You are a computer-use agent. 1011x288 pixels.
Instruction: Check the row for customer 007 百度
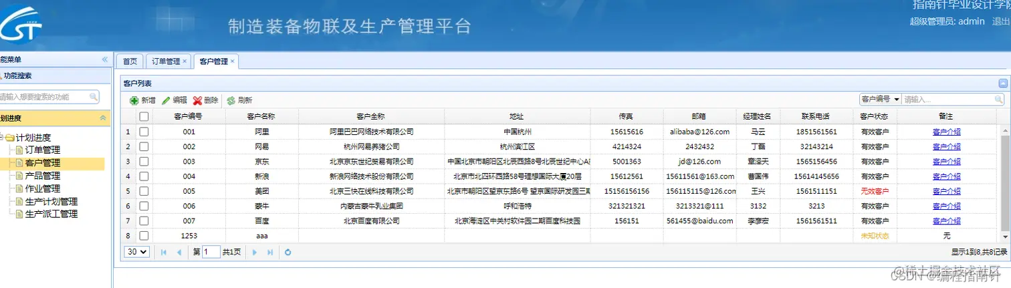click(144, 221)
